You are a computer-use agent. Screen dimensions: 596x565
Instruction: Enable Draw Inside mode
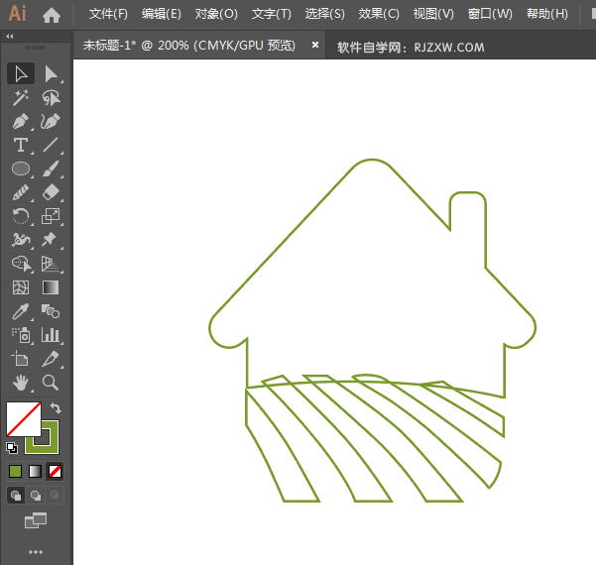coord(55,496)
